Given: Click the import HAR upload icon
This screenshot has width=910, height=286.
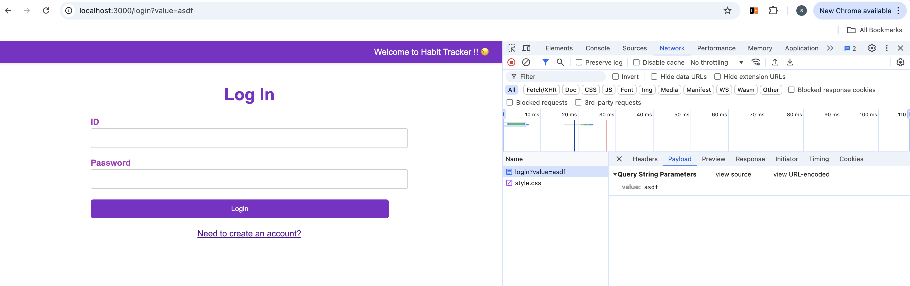Looking at the screenshot, I should click(x=775, y=62).
